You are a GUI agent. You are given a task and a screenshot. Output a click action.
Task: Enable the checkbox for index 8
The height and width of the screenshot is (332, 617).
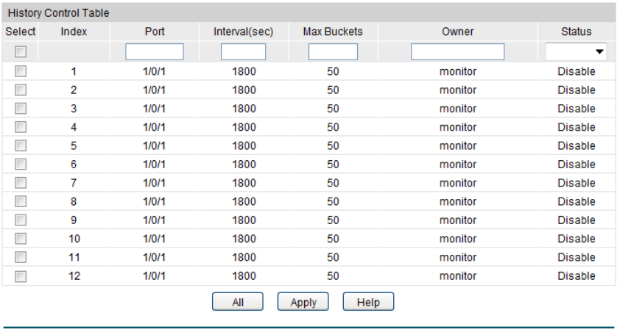21,201
